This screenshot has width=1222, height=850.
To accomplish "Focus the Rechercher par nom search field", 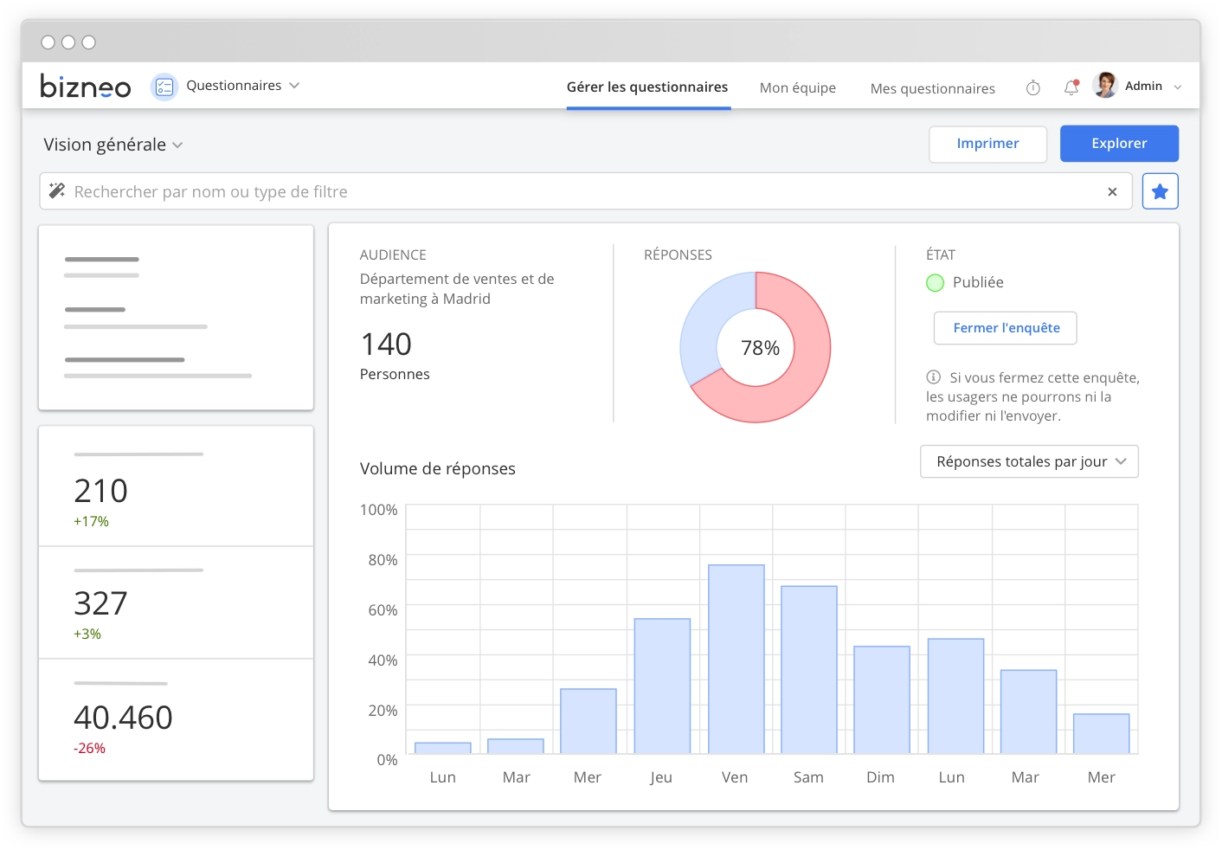I will coord(586,191).
